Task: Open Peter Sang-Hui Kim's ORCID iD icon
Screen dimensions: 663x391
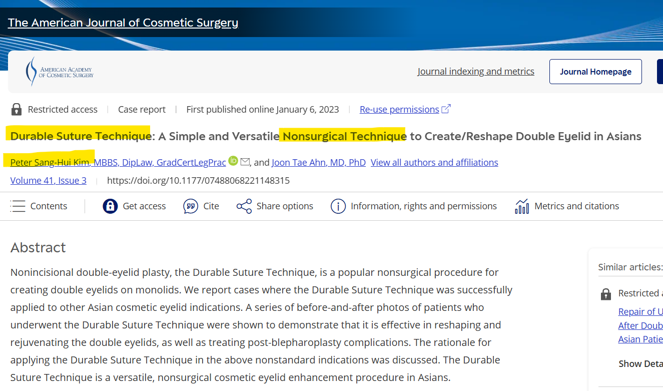Action: point(233,161)
